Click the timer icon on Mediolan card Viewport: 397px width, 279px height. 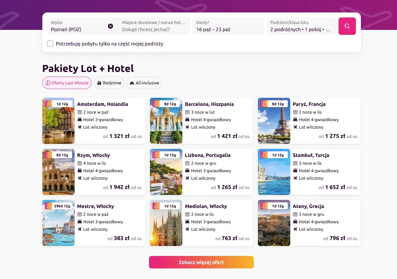click(156, 206)
